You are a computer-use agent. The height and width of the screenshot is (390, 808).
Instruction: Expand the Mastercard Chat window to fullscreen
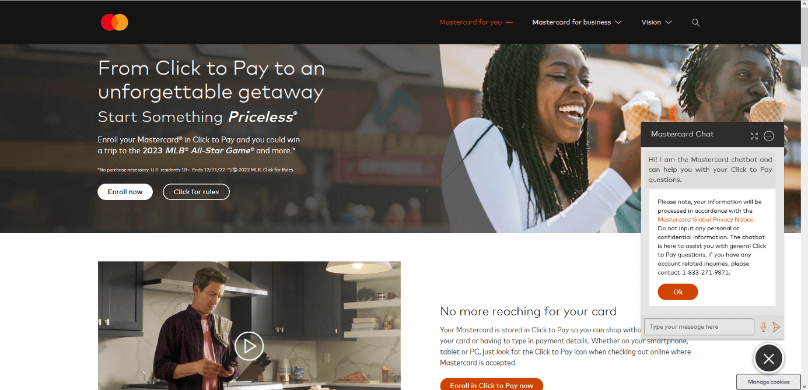click(x=754, y=136)
